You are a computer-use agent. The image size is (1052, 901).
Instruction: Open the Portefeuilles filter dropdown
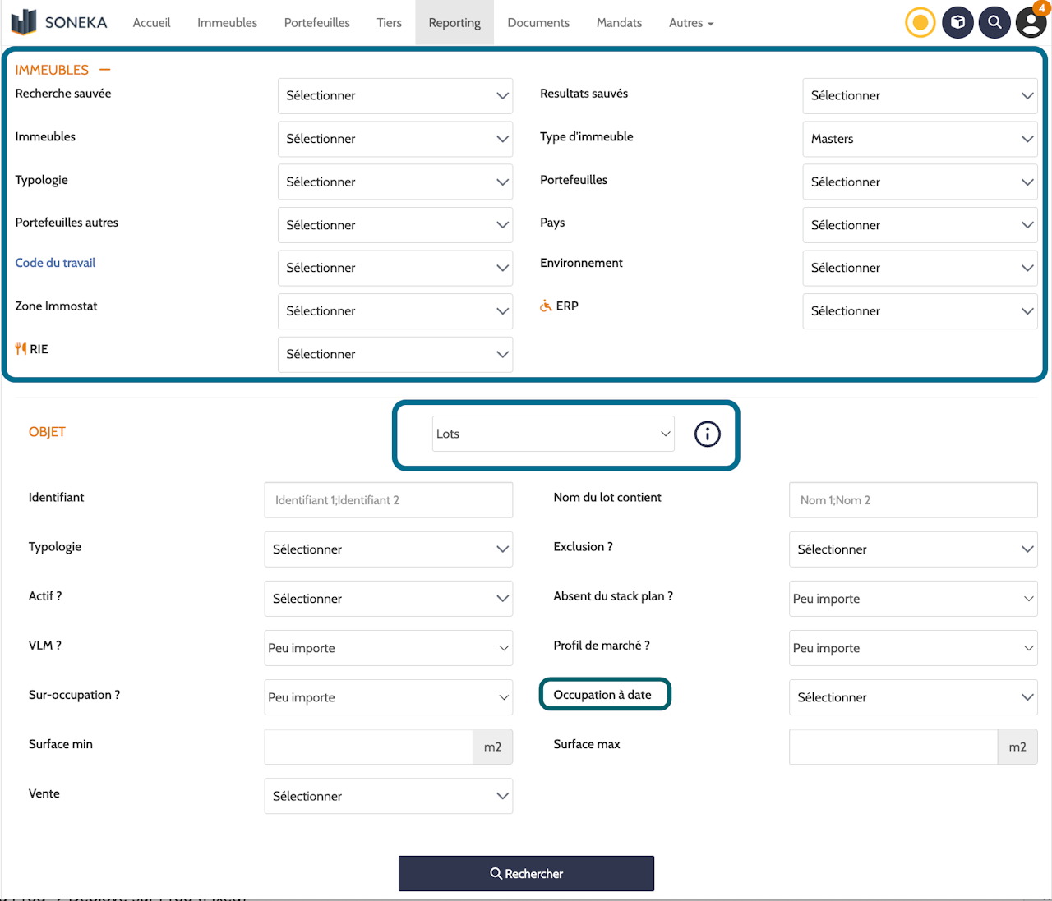pos(920,182)
